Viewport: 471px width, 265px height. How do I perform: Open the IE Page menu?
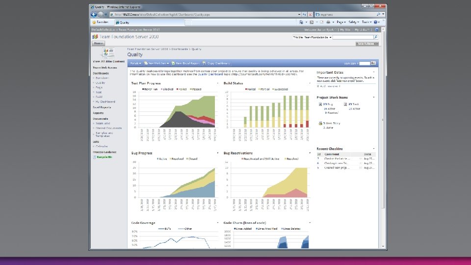(x=341, y=22)
